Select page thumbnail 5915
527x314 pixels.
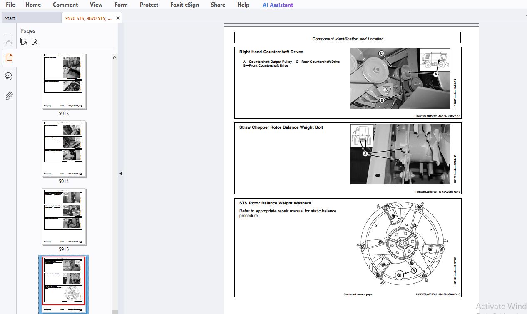pyautogui.click(x=64, y=217)
